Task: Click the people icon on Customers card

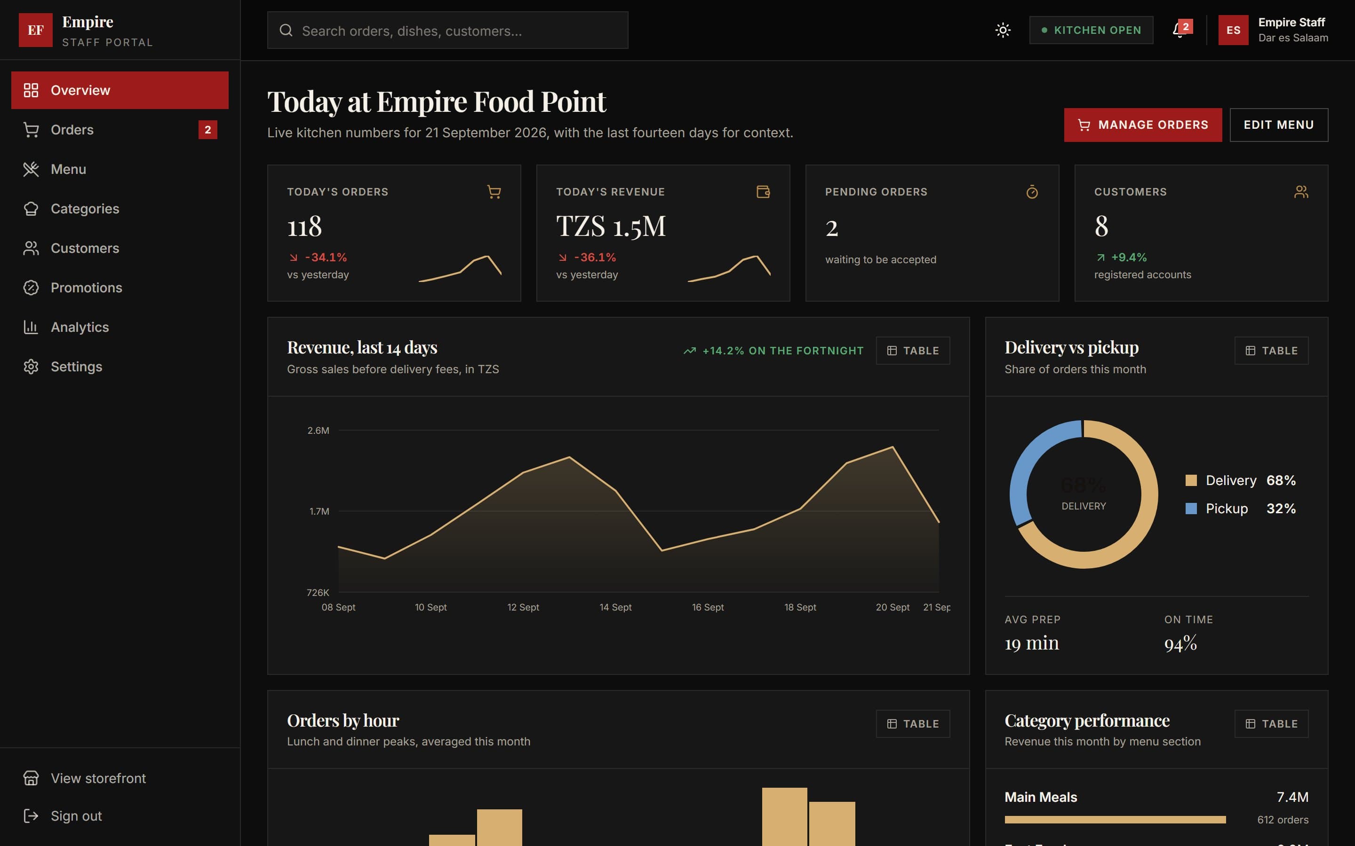Action: coord(1301,192)
